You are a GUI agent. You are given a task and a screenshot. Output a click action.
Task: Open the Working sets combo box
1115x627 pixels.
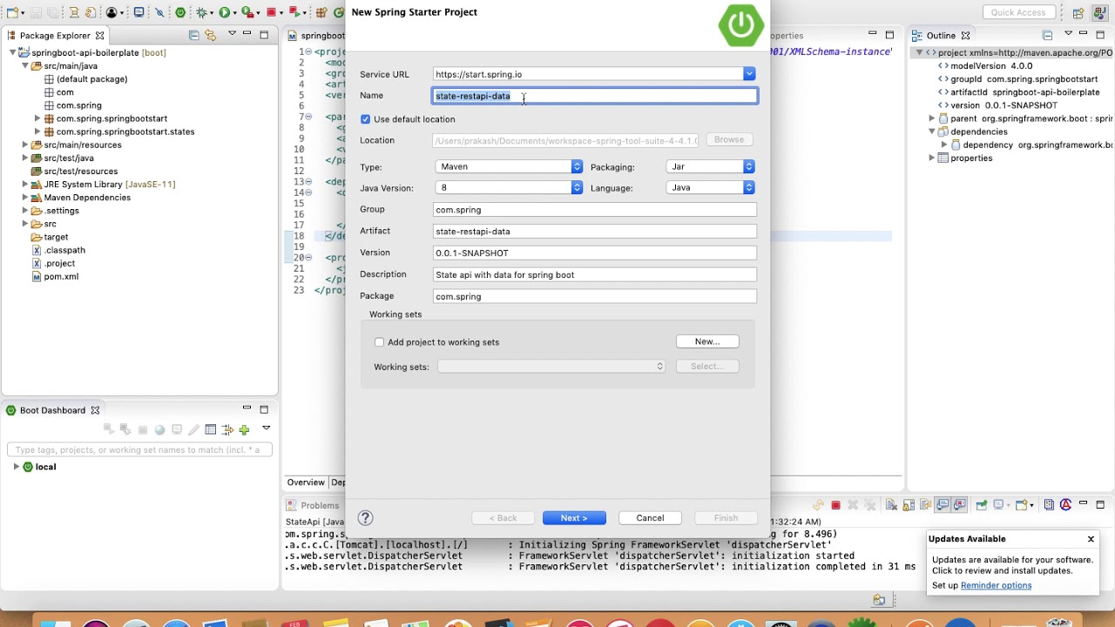(551, 367)
